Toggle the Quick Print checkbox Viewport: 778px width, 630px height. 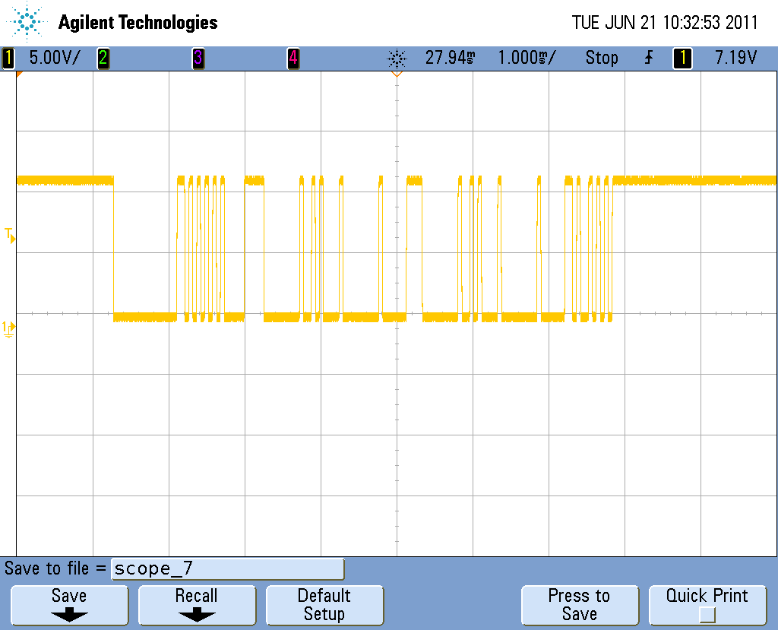[x=707, y=615]
